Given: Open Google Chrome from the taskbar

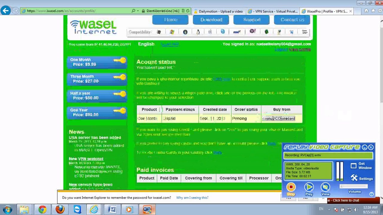Looking at the screenshot, I should point(42,209).
